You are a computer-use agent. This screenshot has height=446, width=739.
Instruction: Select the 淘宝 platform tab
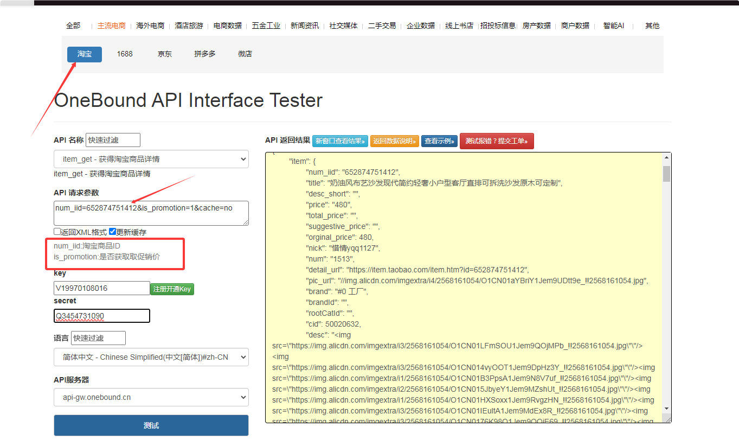(85, 54)
